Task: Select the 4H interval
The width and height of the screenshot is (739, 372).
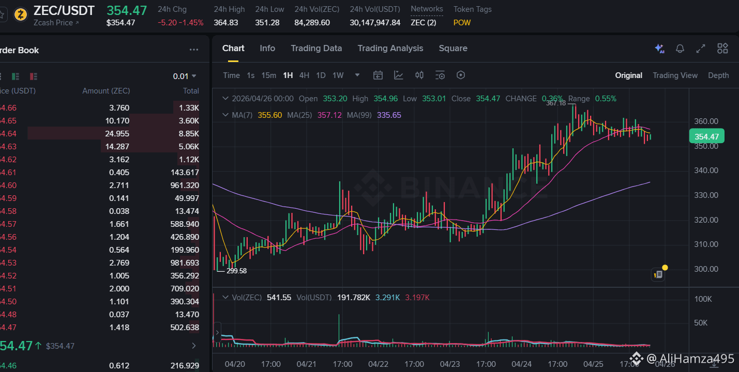Action: (304, 75)
